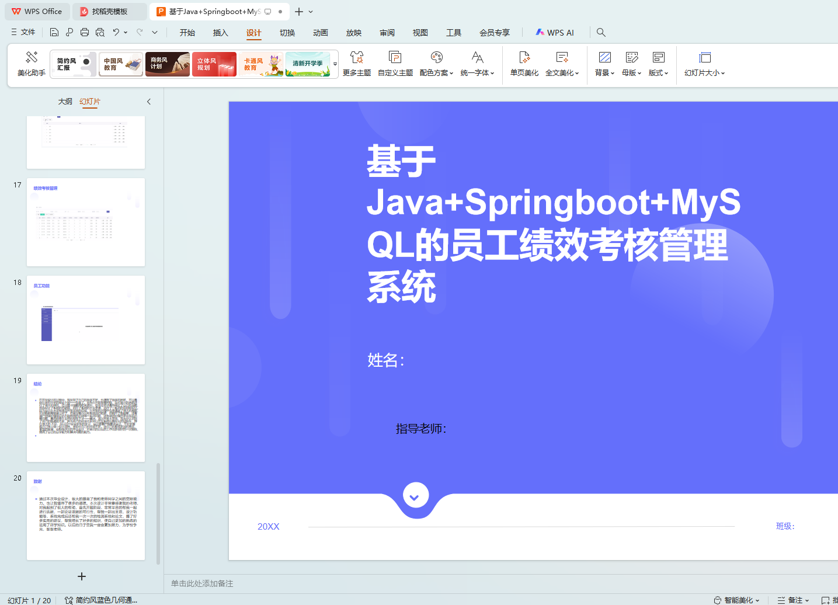Click the print icon in quick toolbar
This screenshot has height=605, width=838.
coord(85,33)
